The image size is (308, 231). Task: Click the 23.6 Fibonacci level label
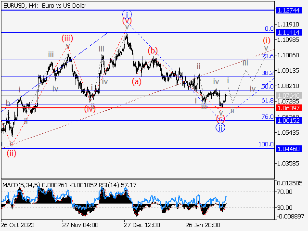267,56
